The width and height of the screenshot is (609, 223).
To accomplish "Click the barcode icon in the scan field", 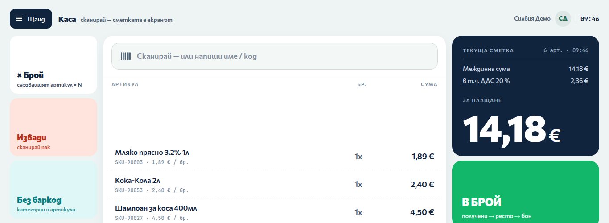I will [126, 56].
